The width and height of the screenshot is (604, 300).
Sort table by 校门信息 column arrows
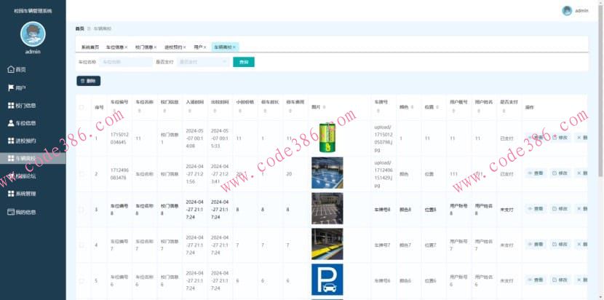[x=164, y=111]
